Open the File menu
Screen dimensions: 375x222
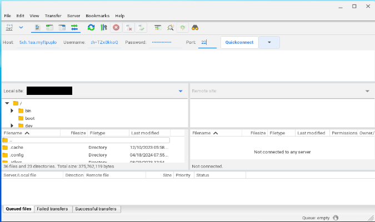7,16
